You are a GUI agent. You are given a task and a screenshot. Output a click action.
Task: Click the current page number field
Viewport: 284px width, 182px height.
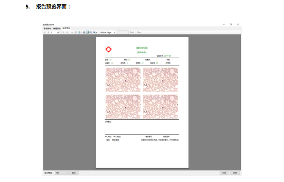tap(52, 32)
